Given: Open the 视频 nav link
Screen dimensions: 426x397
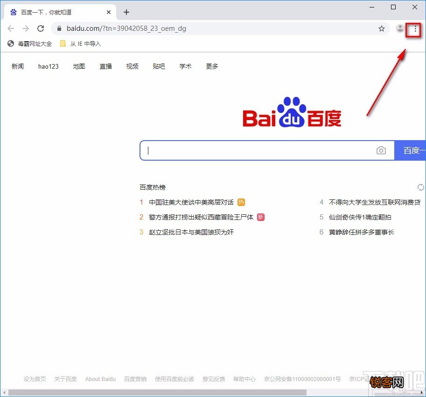Looking at the screenshot, I should click(x=133, y=66).
